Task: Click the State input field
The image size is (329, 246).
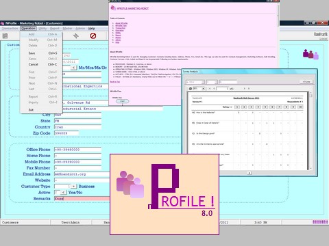Action: (x=77, y=121)
